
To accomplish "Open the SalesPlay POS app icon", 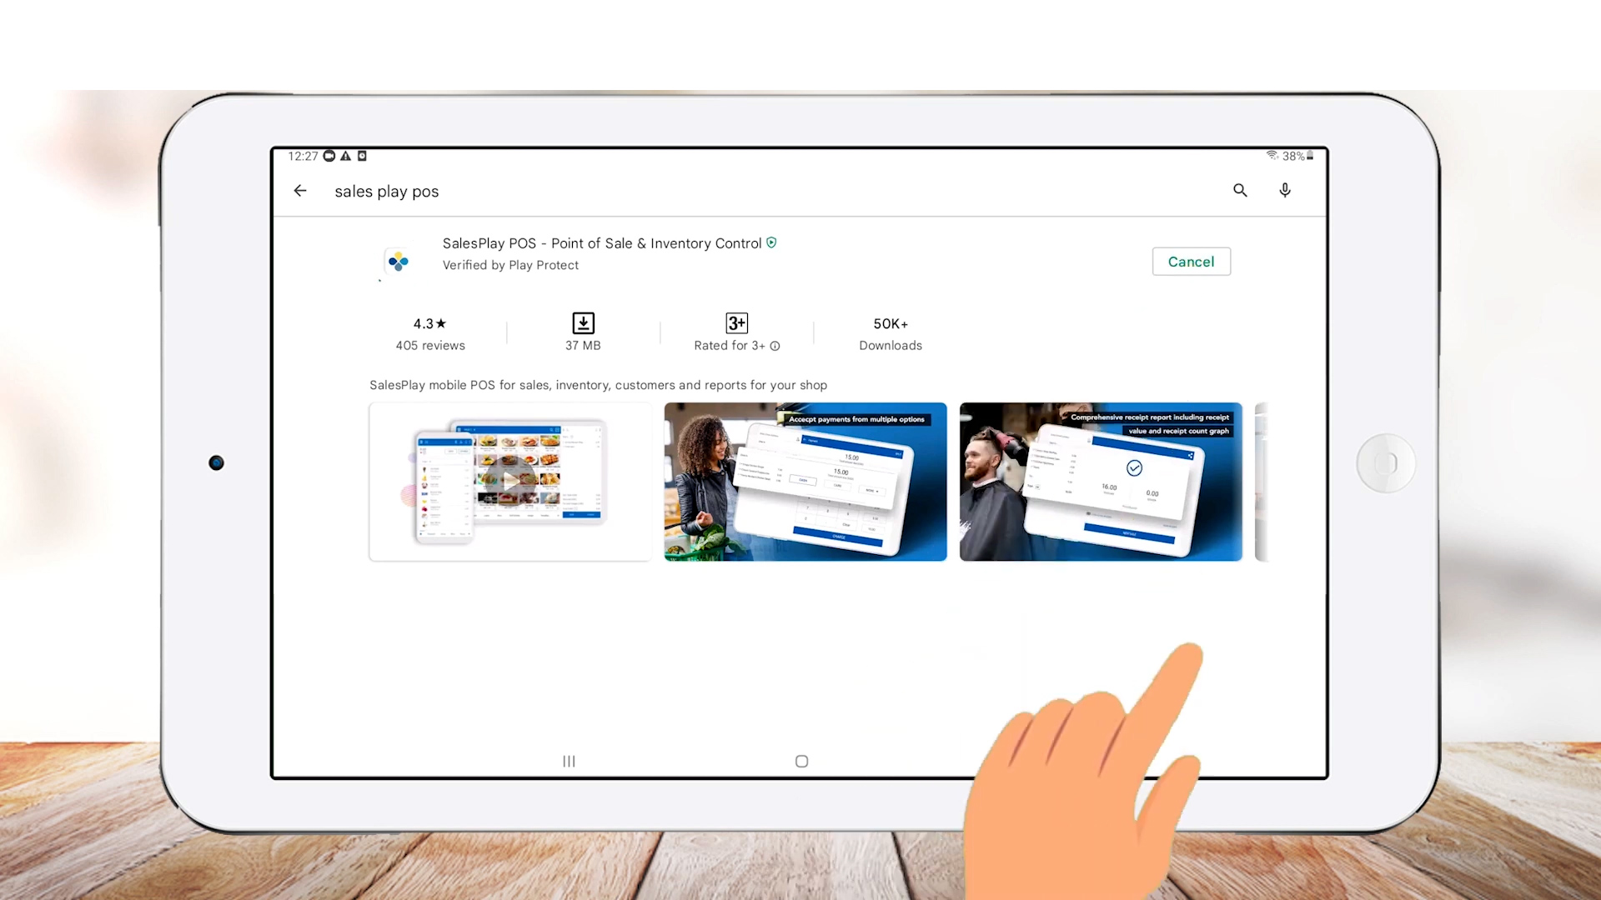I will (399, 262).
